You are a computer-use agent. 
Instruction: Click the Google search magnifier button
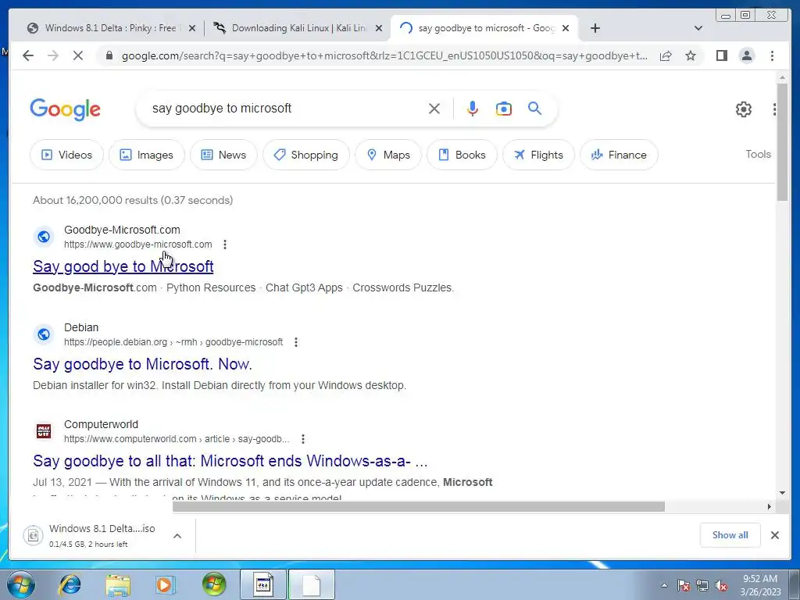click(x=534, y=108)
